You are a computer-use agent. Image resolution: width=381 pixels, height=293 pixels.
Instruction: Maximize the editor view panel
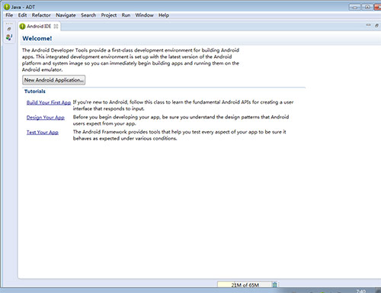click(376, 25)
